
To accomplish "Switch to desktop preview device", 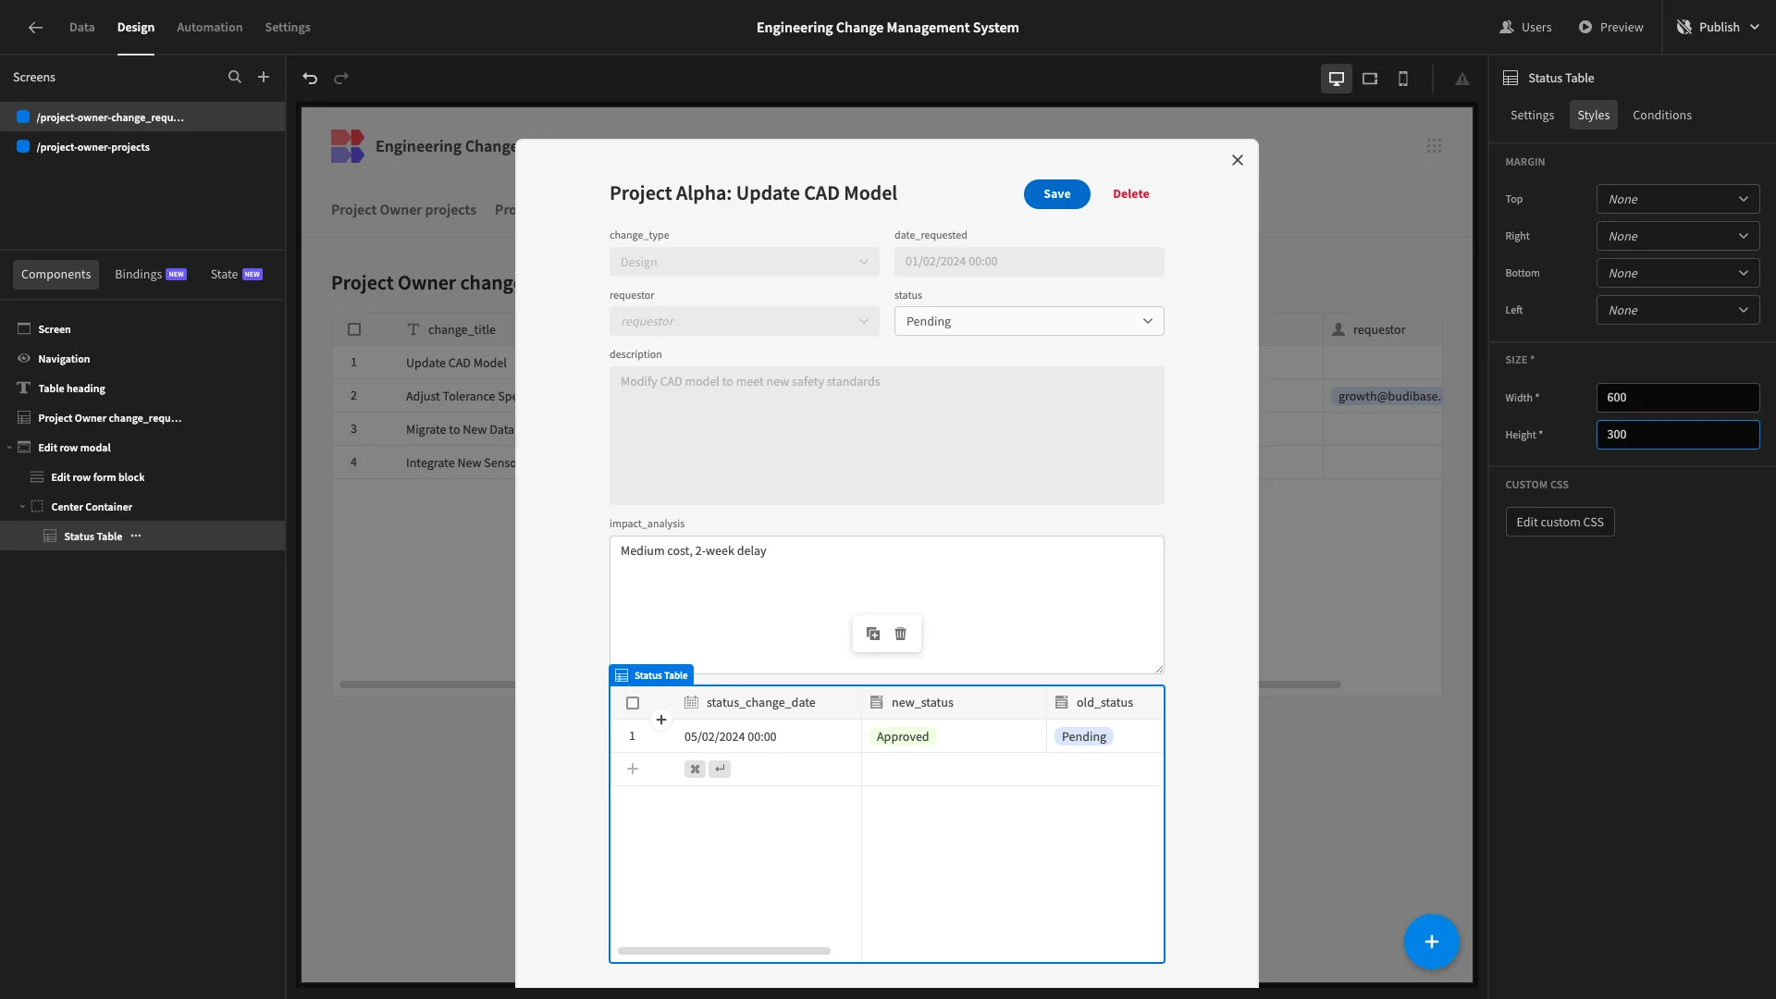I will click(1337, 79).
